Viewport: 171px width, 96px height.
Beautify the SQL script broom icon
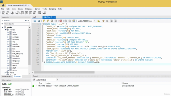[x=103, y=21]
